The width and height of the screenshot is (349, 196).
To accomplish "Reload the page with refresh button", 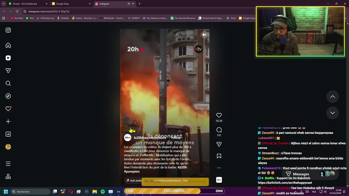I will pos(17,11).
